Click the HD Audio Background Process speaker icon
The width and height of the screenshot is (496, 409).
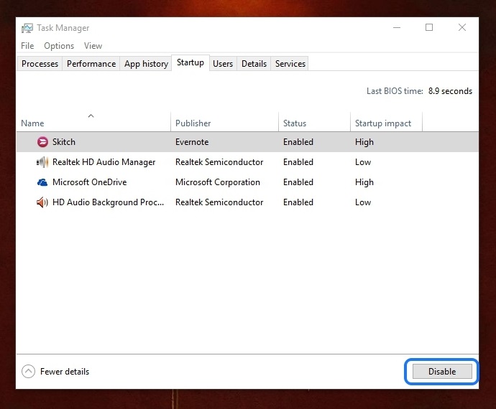pyautogui.click(x=42, y=202)
